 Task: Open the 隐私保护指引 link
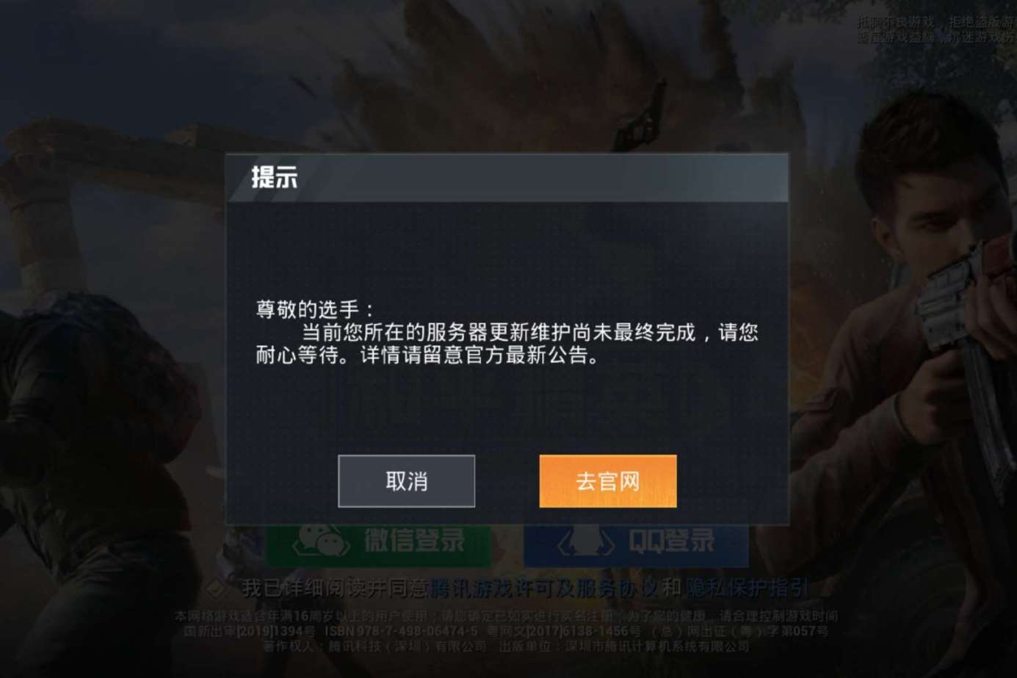(747, 588)
